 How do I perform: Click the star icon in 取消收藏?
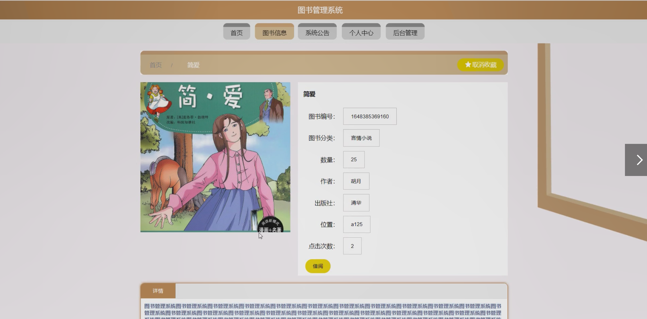(x=468, y=64)
